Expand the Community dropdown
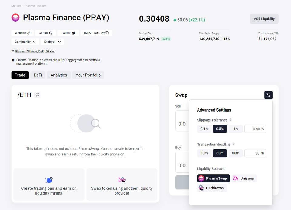Viewport: 291px width, 210px height. [25, 42]
